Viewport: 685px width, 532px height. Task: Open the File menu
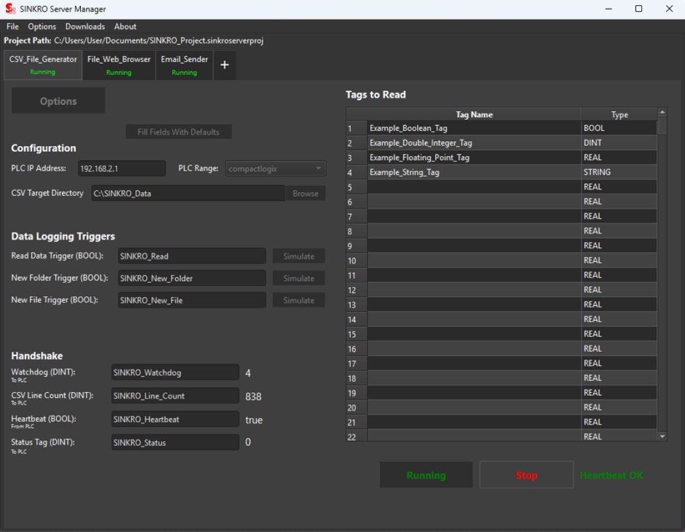coord(13,27)
